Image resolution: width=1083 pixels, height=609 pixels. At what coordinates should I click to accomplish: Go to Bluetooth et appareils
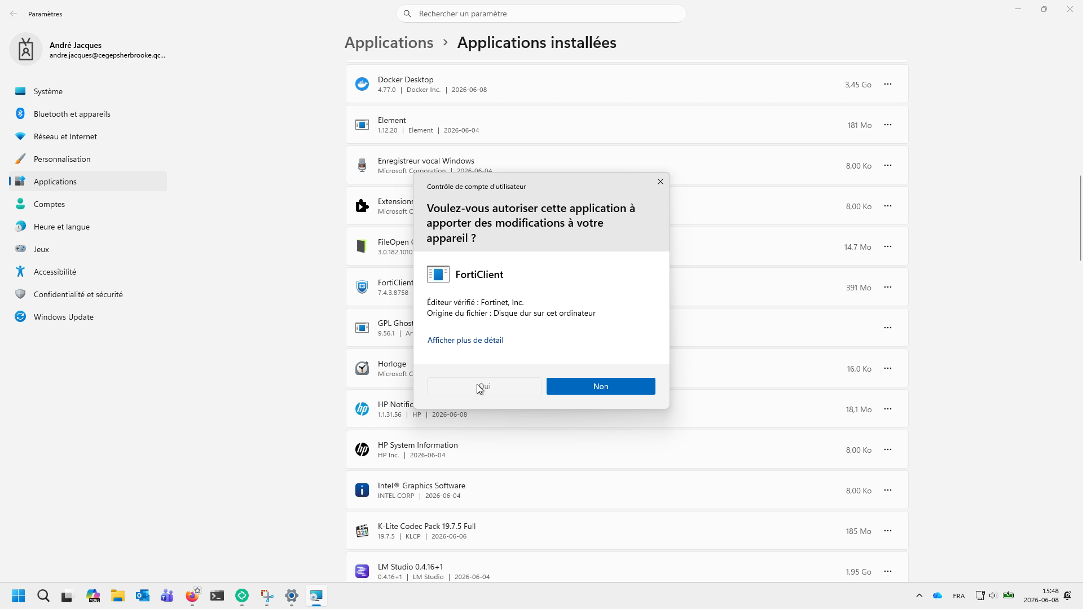[x=88, y=114]
